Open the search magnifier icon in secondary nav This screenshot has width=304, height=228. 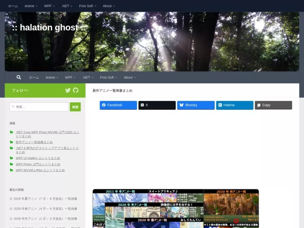[x=19, y=78]
